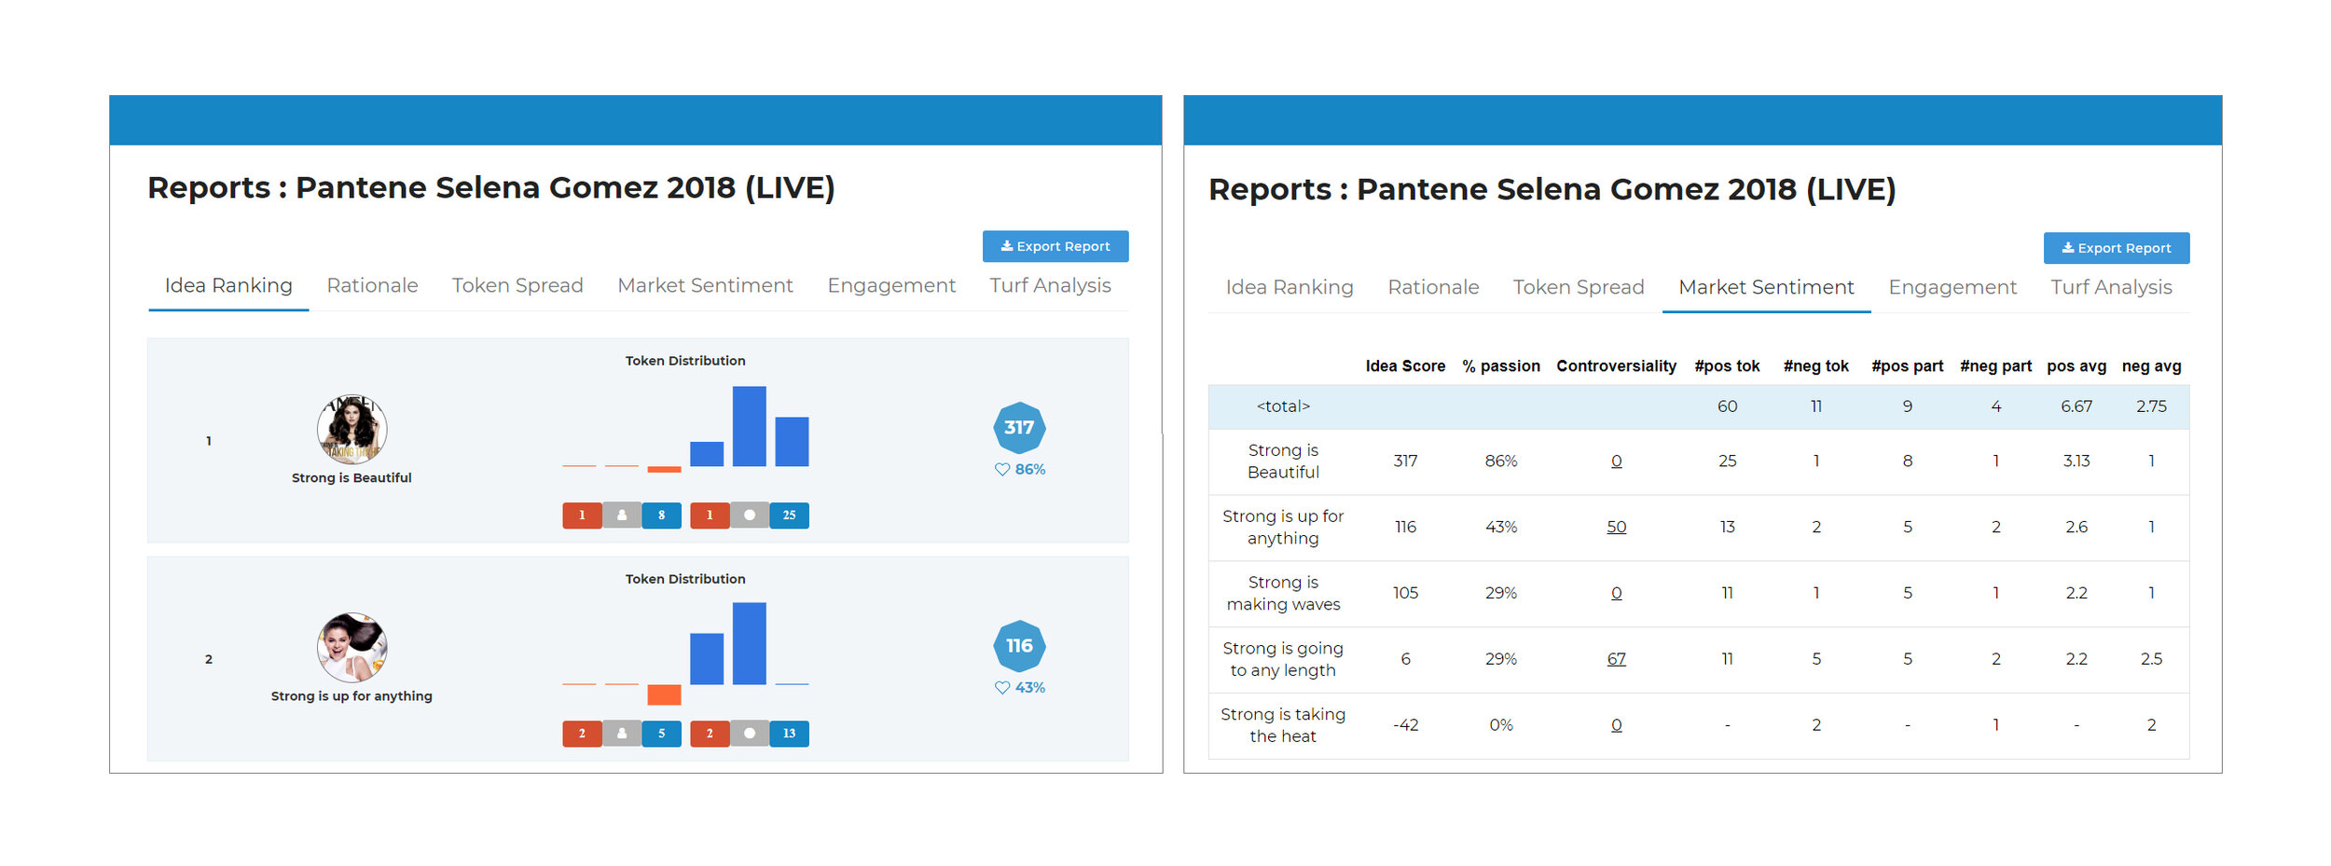Click the token circle icon in the Strong is up for anything row
The width and height of the screenshot is (2331, 866).
750,734
